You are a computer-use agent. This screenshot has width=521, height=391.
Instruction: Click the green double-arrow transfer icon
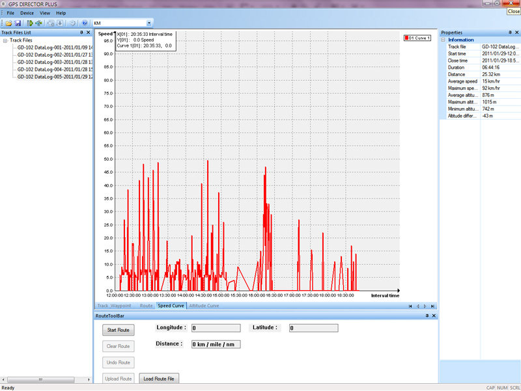pos(39,23)
